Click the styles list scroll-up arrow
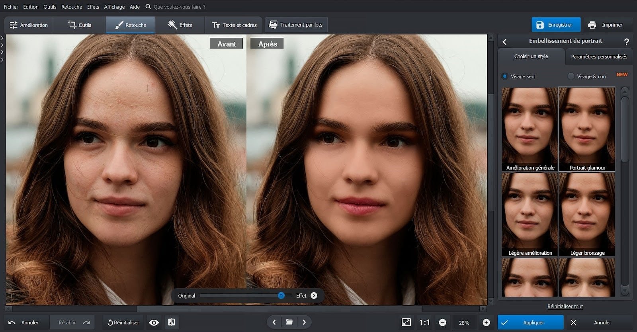The width and height of the screenshot is (637, 332). coord(625,91)
